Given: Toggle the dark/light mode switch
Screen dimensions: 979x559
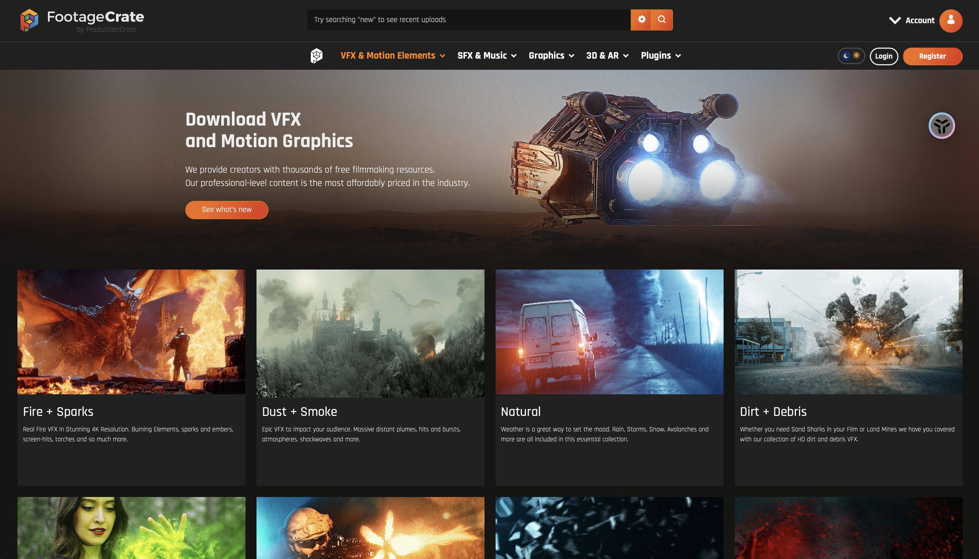Looking at the screenshot, I should pos(851,56).
